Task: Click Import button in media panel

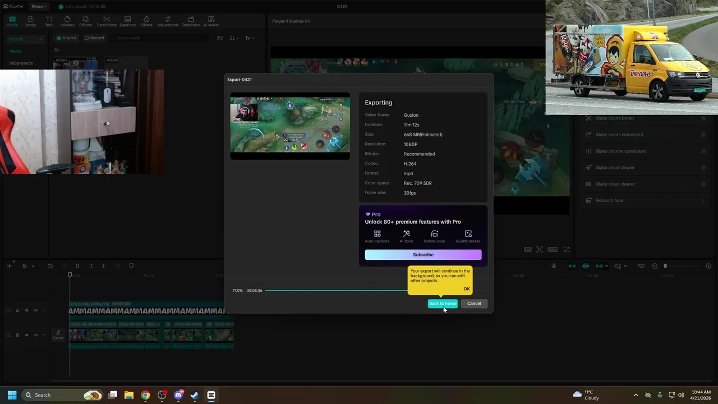Action: pyautogui.click(x=66, y=38)
